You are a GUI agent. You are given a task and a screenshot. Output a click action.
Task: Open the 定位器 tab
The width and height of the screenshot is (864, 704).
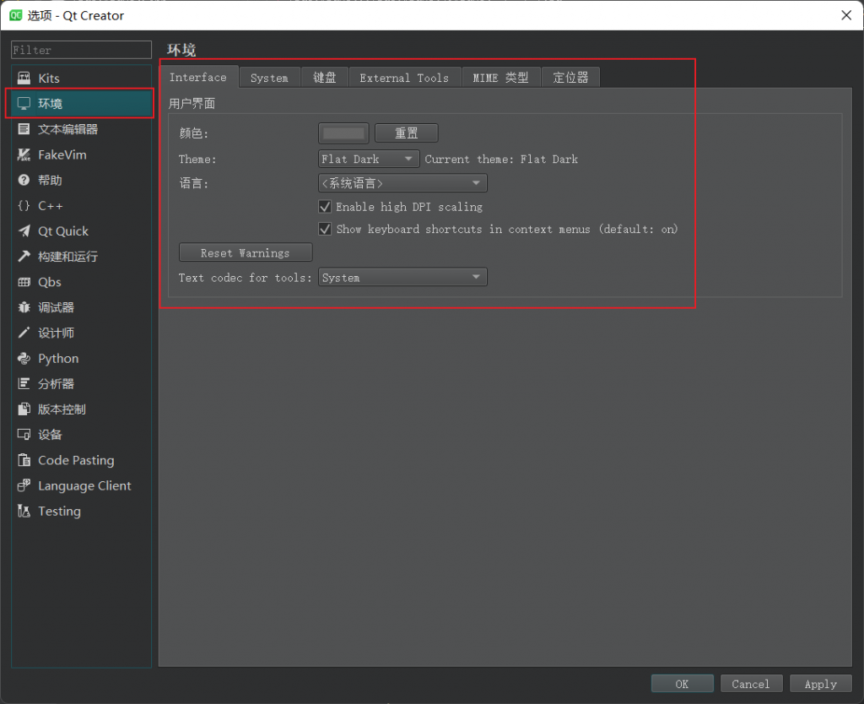pos(571,78)
